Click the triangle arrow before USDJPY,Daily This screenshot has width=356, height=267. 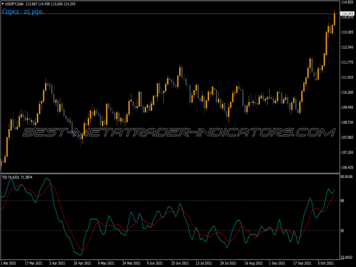point(2,4)
